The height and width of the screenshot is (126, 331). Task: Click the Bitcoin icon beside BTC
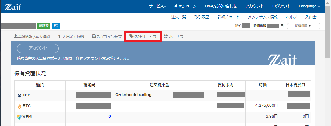19,107
